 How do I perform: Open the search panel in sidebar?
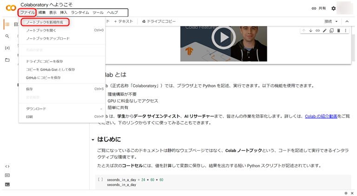click(x=7, y=36)
